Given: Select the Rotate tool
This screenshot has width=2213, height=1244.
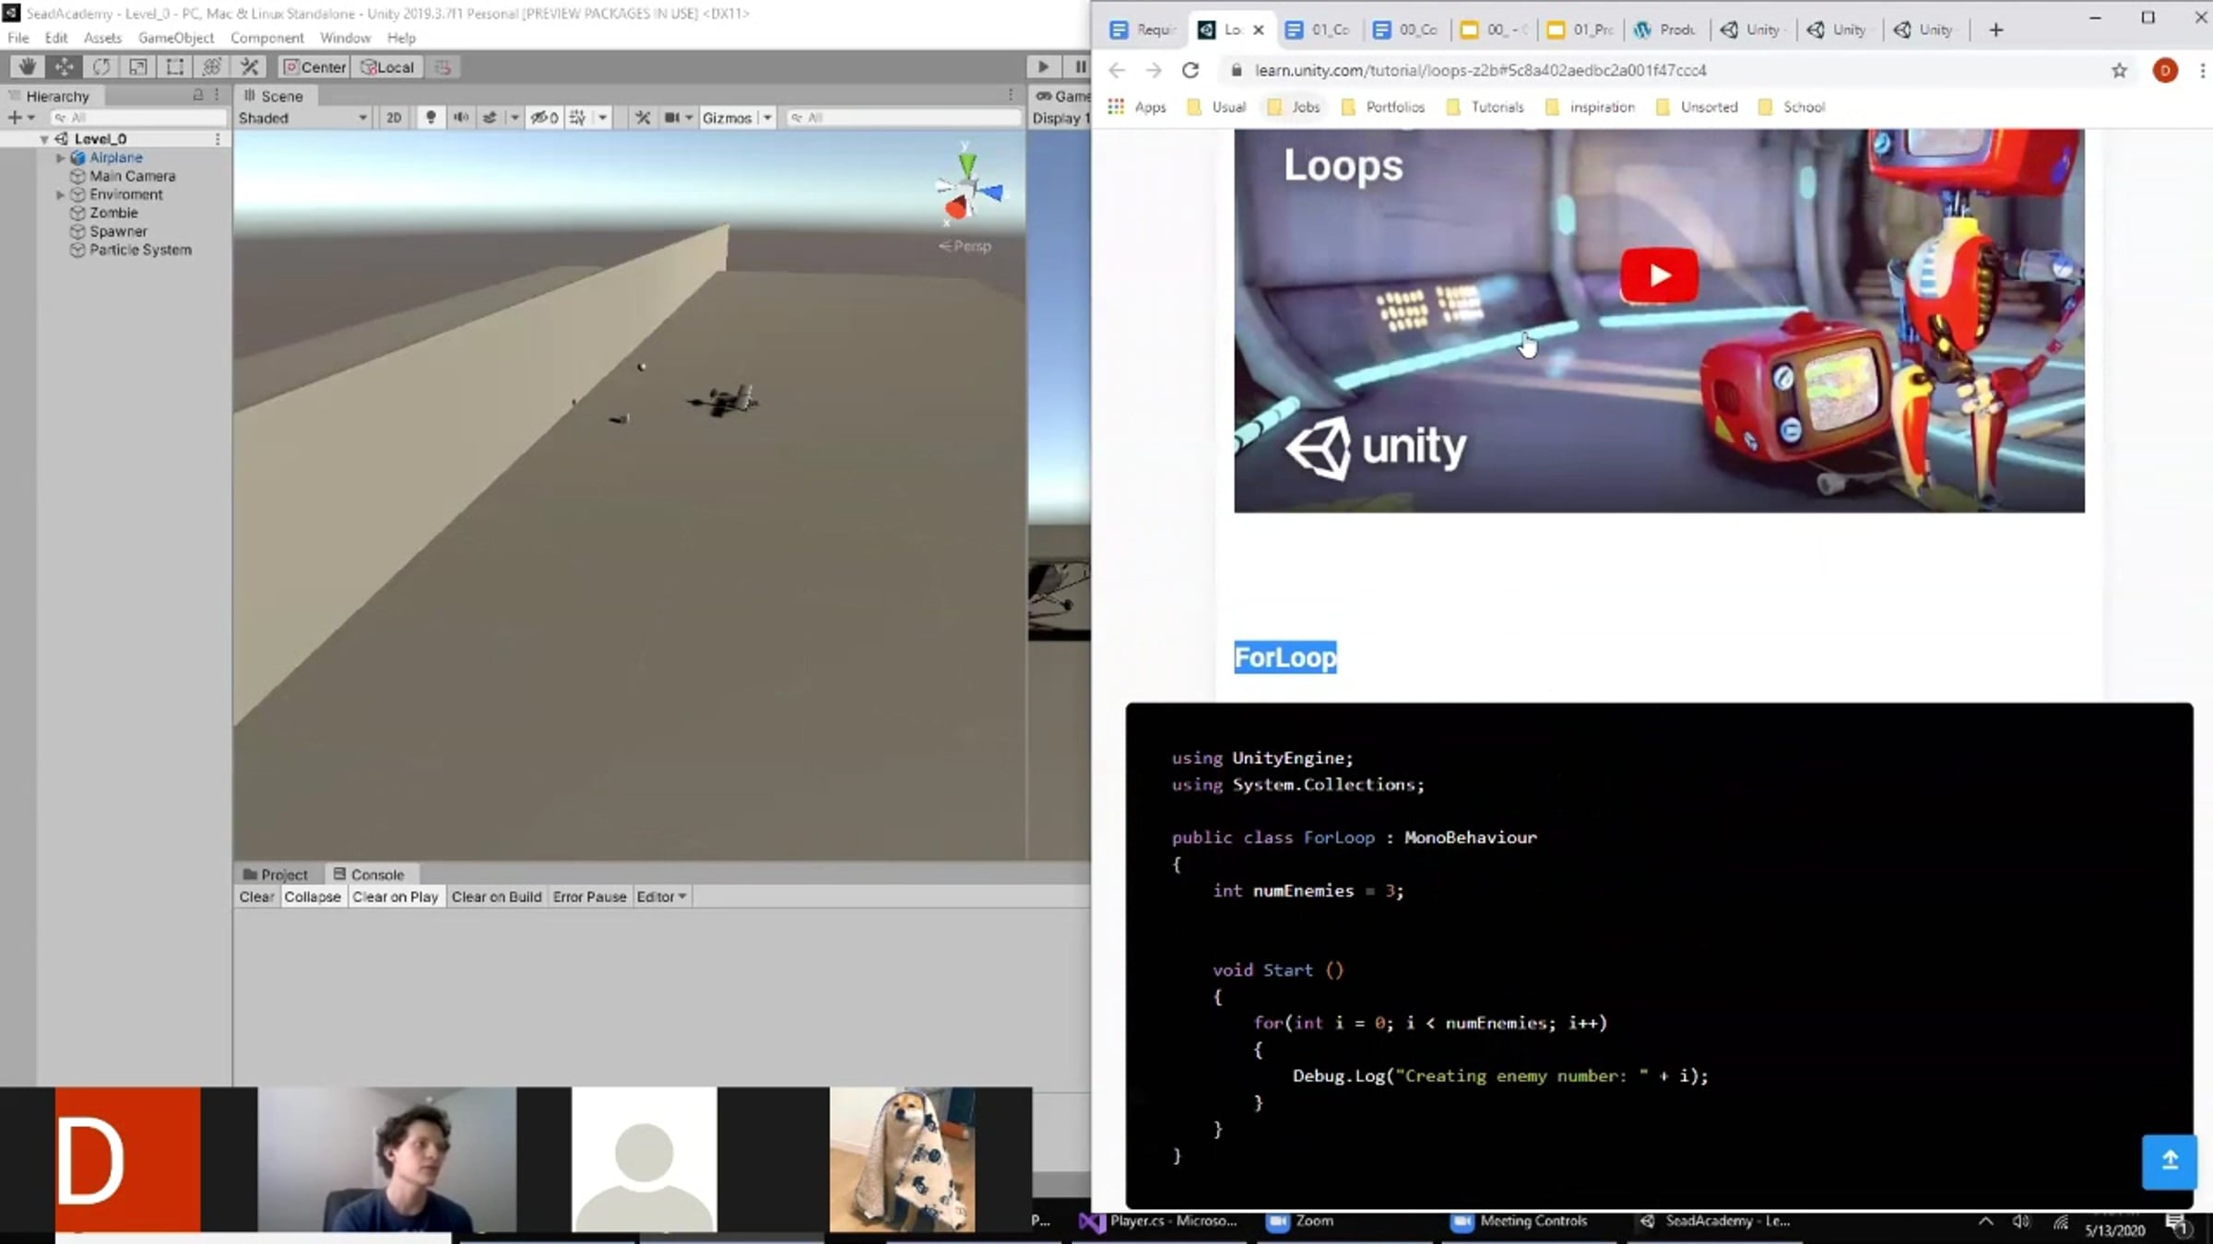Looking at the screenshot, I should tap(101, 67).
